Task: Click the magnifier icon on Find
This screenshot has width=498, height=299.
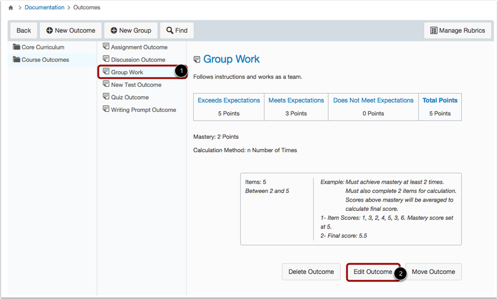Action: (x=170, y=30)
